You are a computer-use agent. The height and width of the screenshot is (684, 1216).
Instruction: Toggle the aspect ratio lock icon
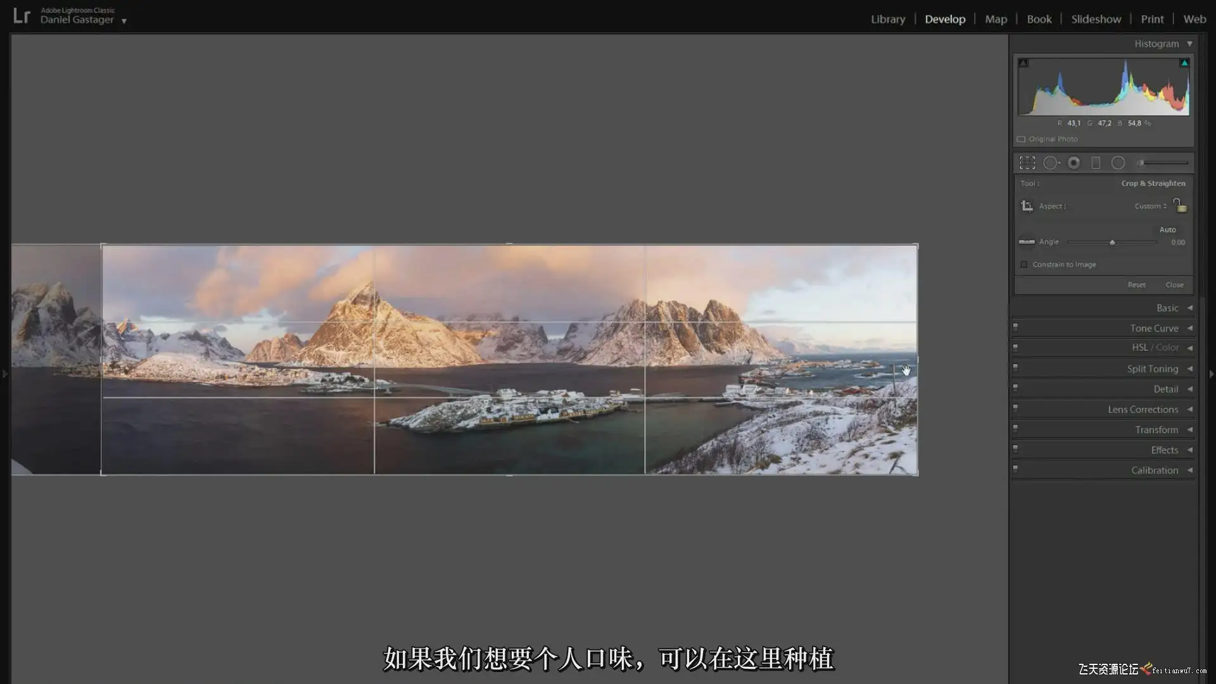click(x=1179, y=205)
